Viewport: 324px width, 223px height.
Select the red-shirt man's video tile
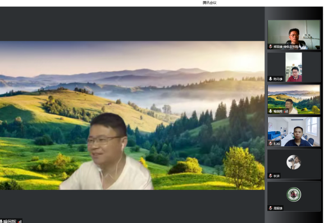[x=294, y=67]
